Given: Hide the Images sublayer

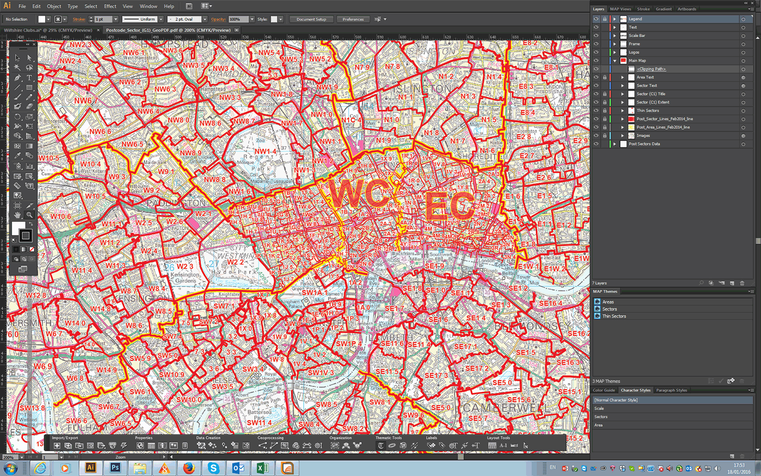Looking at the screenshot, I should coord(596,135).
